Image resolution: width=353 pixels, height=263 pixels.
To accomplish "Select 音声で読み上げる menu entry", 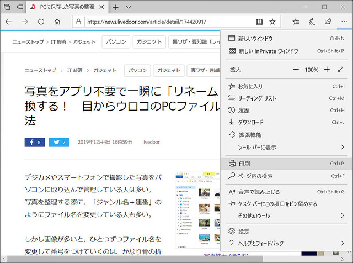I will [286, 192].
